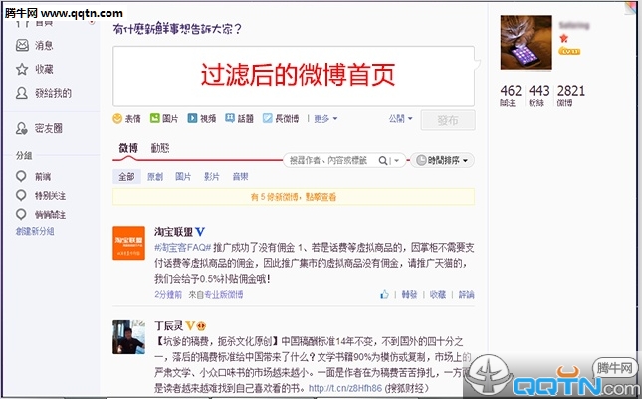
Task: Select the 原創 filter tab
Action: tap(155, 177)
